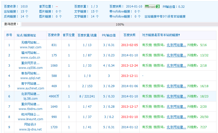Click the 出站链接中有0个没有本站链接 notice
218x133 pixels.
165,17
